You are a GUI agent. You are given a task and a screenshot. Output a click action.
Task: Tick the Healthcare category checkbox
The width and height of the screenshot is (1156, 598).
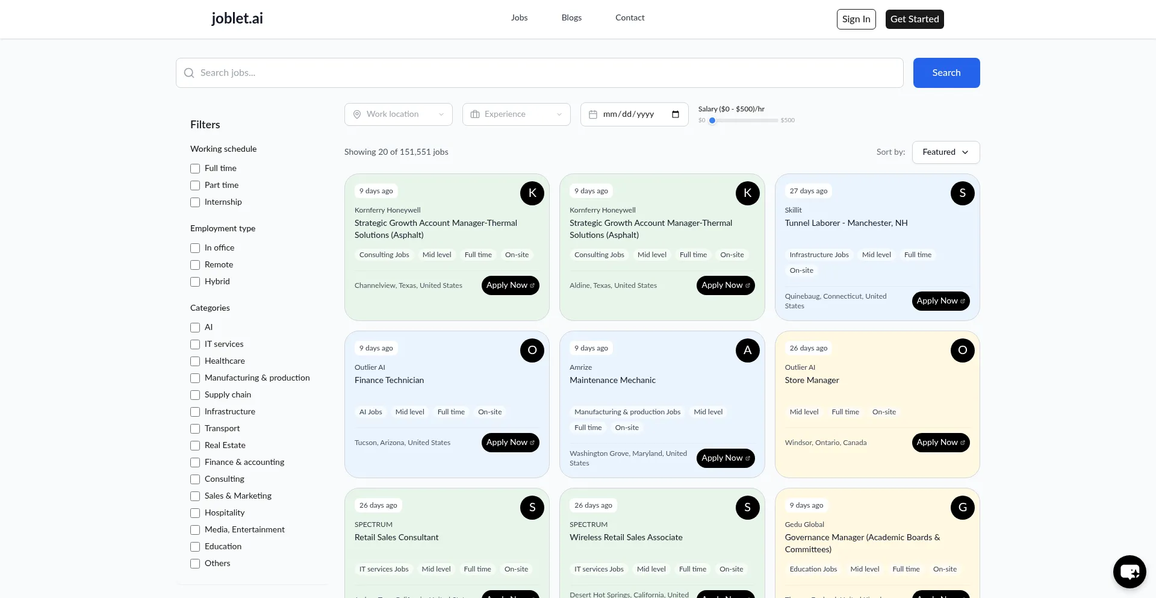[x=195, y=361]
